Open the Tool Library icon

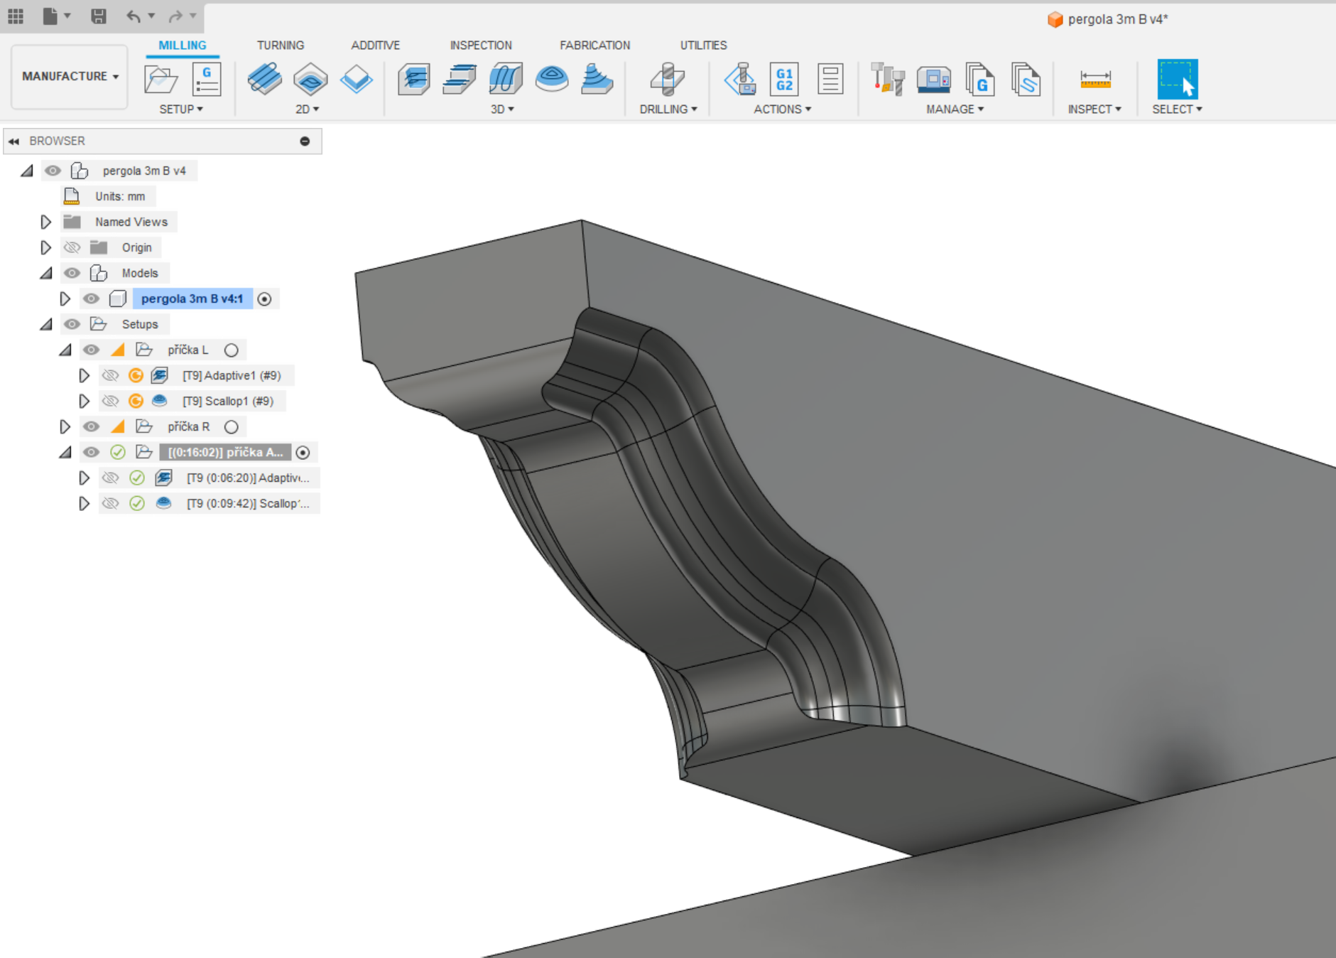[888, 79]
